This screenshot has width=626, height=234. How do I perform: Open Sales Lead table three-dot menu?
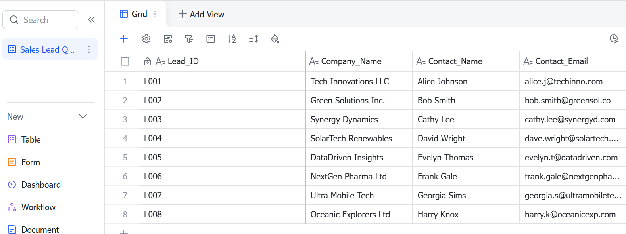(89, 49)
